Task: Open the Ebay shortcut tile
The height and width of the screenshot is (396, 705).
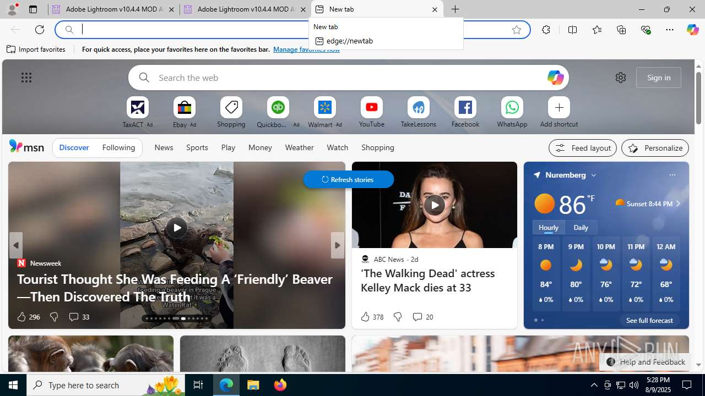Action: pyautogui.click(x=185, y=113)
